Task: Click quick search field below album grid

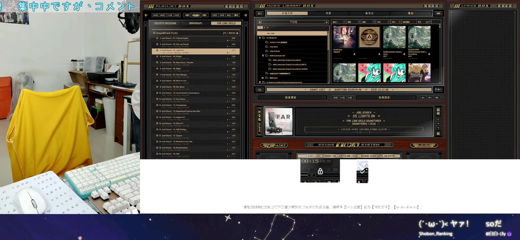Action: (x=386, y=98)
